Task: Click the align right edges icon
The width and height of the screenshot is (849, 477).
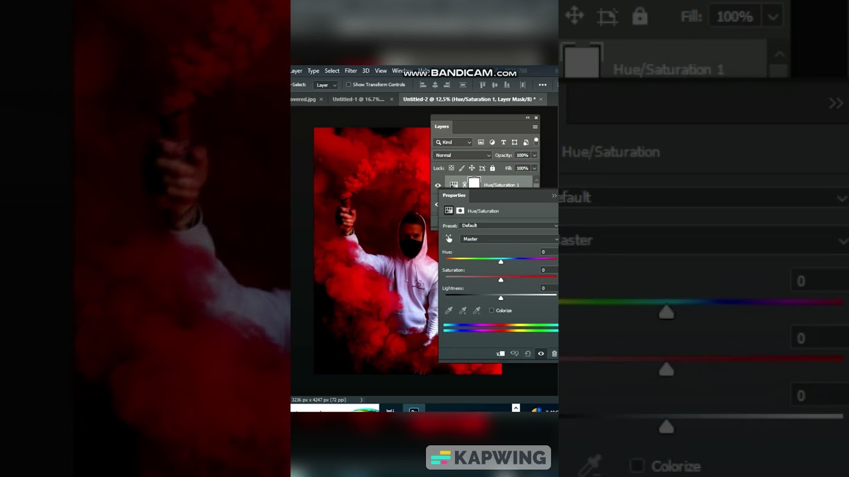Action: pos(447,85)
